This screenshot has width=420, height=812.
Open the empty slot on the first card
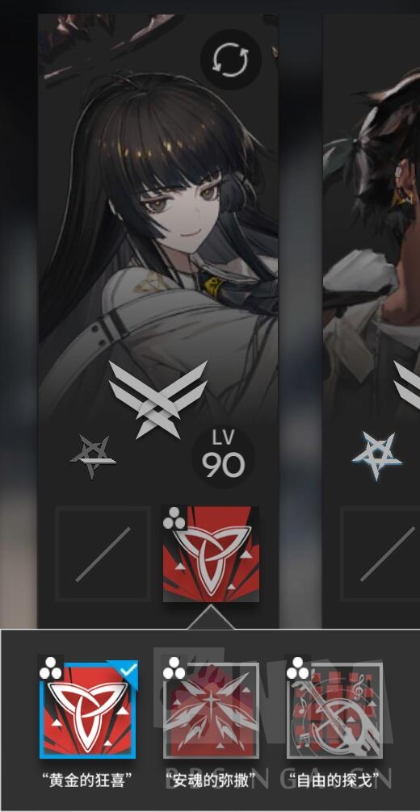click(103, 554)
